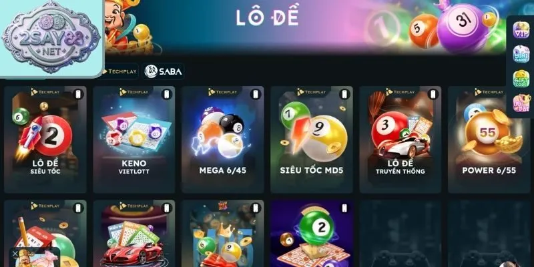Click the mobile icon on Mega 6/45 card
Image resolution: width=534 pixels, height=267 pixels.
[x=256, y=94]
